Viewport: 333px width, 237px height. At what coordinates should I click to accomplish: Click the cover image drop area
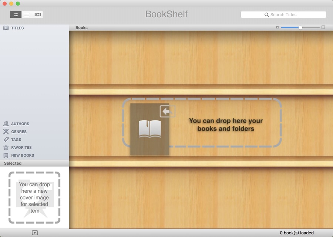point(34,197)
